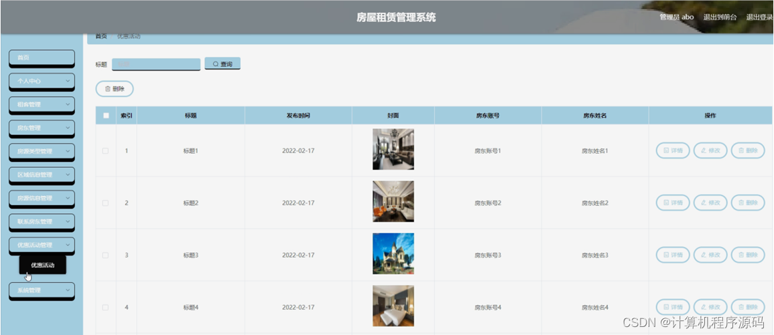Click the 房东姓名 column header
Image resolution: width=774 pixels, height=335 pixels.
595,116
